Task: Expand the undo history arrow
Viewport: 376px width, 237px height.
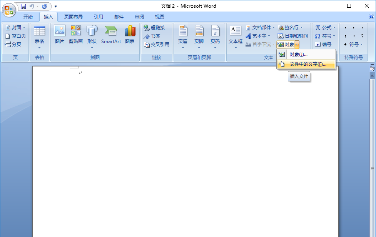Action: 37,7
